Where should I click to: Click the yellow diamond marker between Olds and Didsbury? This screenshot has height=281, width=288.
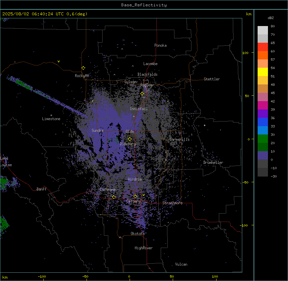point(130,139)
